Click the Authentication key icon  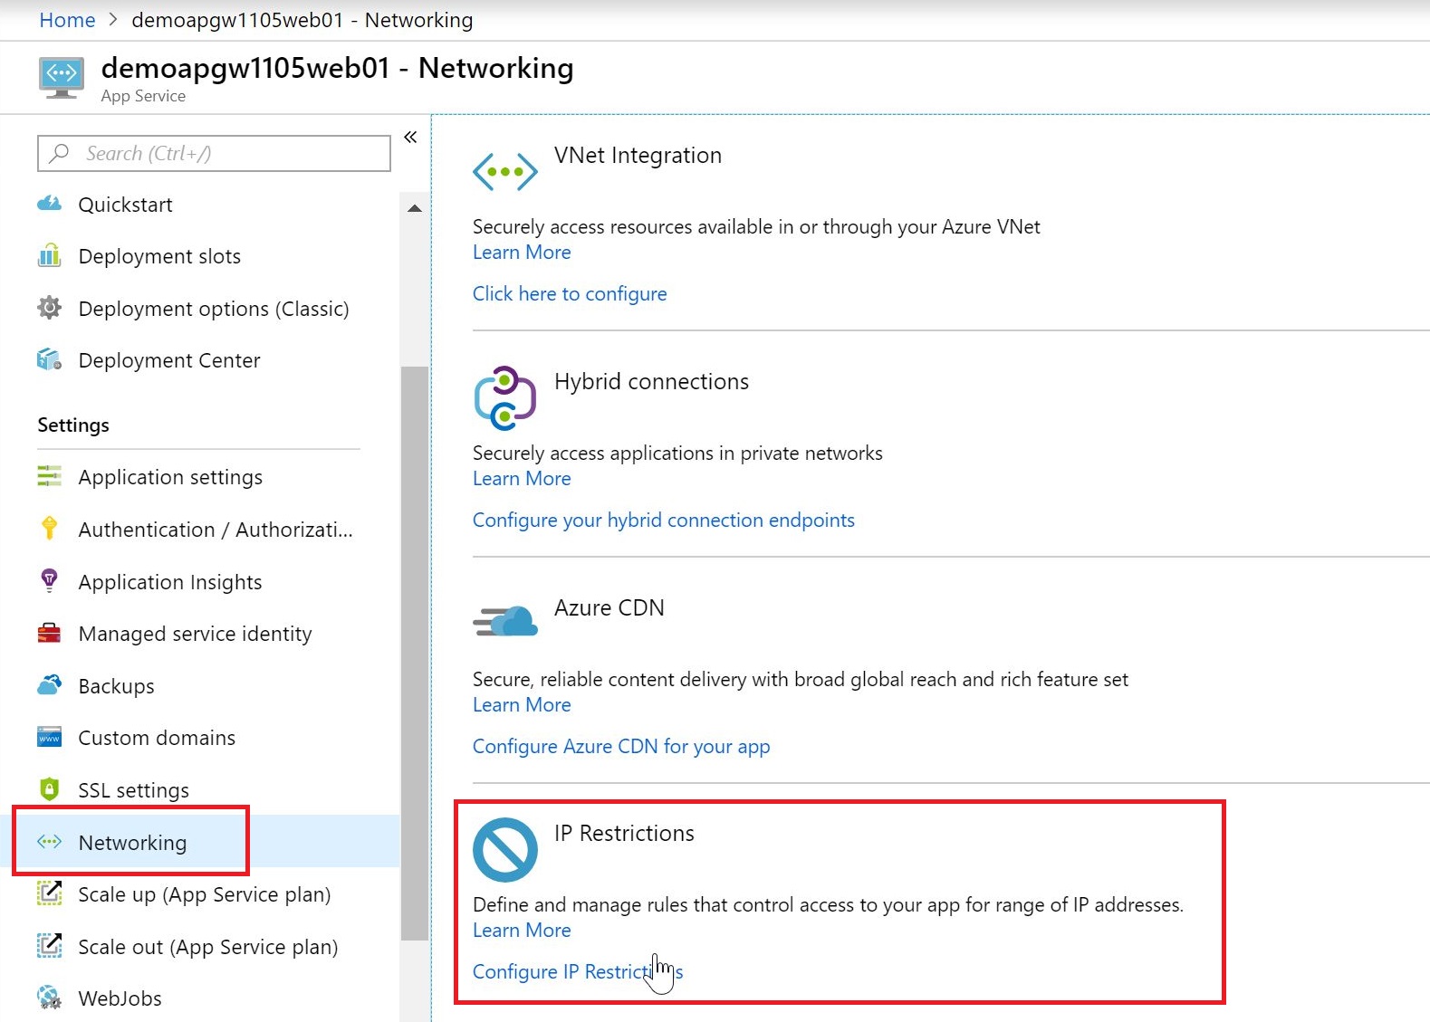[x=49, y=528]
